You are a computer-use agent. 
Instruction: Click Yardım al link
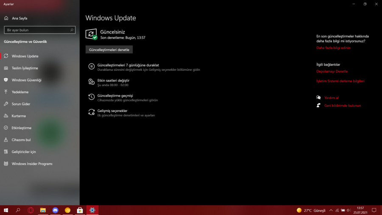click(x=331, y=98)
